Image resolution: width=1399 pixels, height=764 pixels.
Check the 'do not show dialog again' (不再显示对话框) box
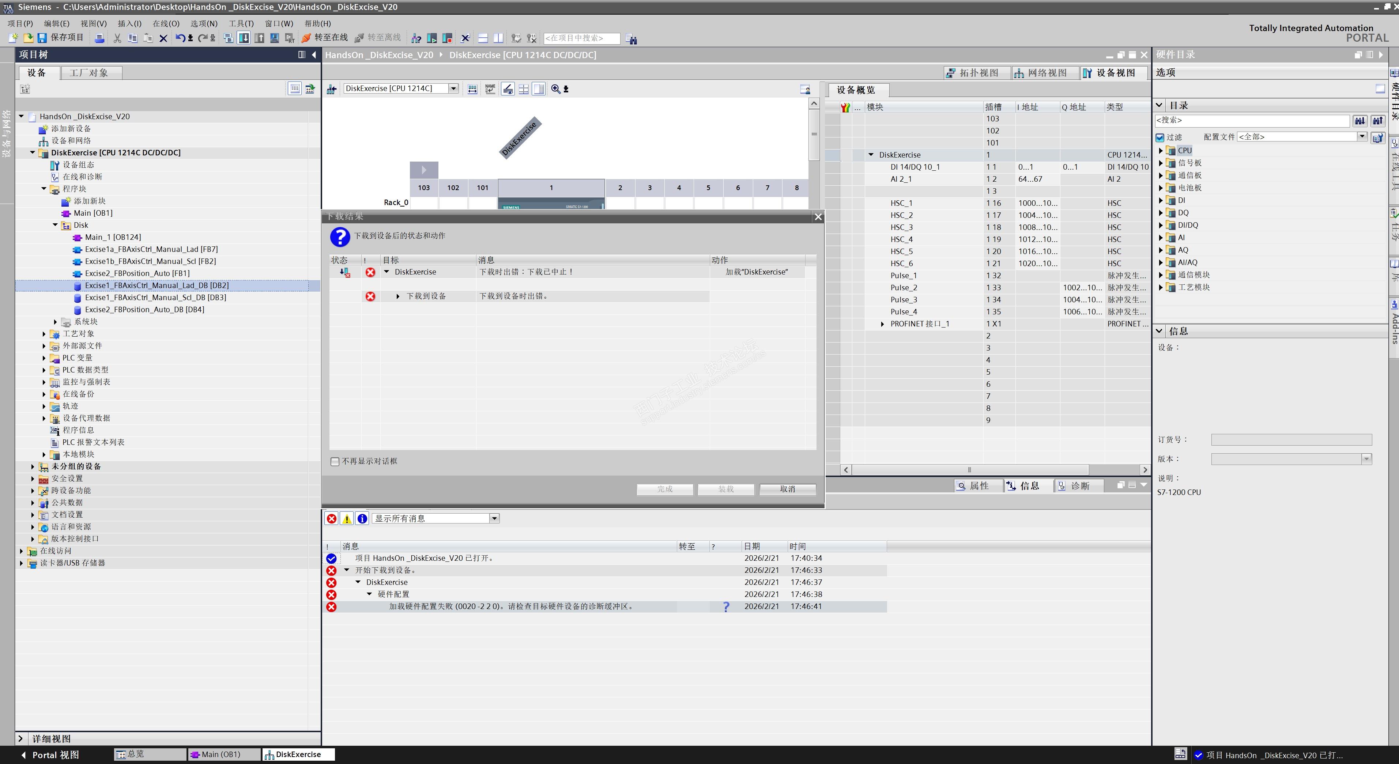[x=335, y=462]
